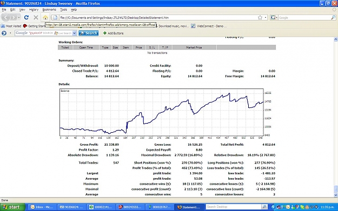Stop loading with the X icon

(36, 17)
